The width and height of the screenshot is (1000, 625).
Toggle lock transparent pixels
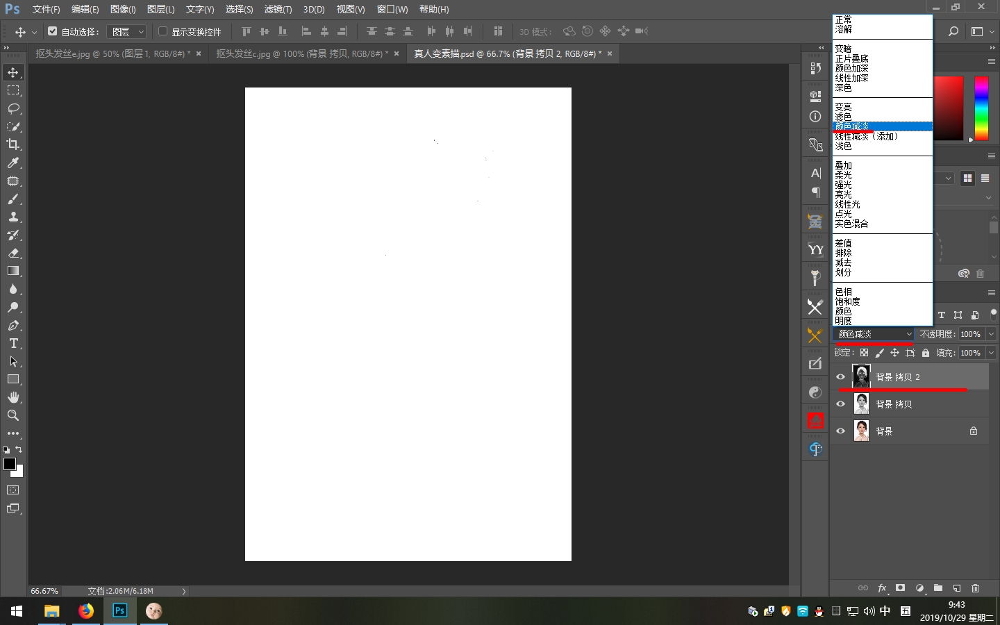(x=864, y=353)
